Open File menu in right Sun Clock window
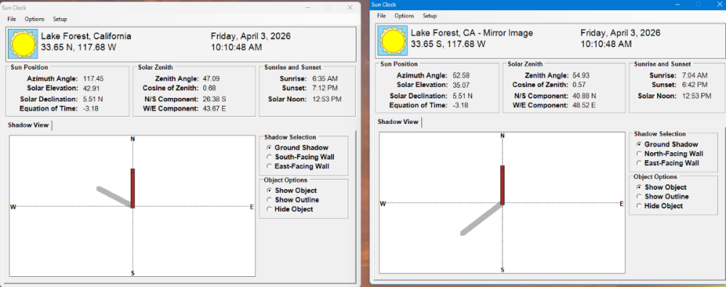726x287 pixels. coord(382,16)
